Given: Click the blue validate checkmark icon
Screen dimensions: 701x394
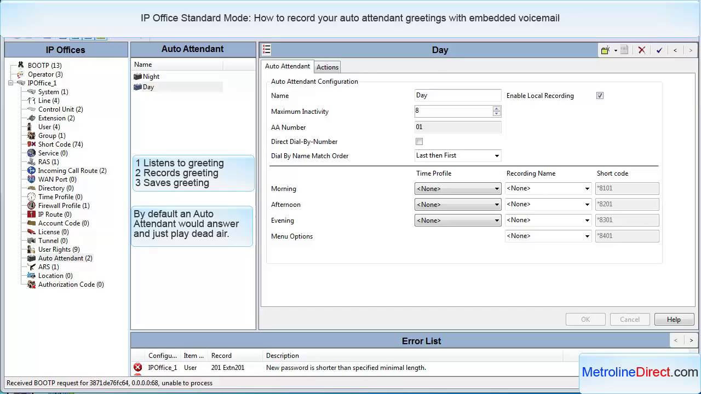Looking at the screenshot, I should click(x=659, y=50).
